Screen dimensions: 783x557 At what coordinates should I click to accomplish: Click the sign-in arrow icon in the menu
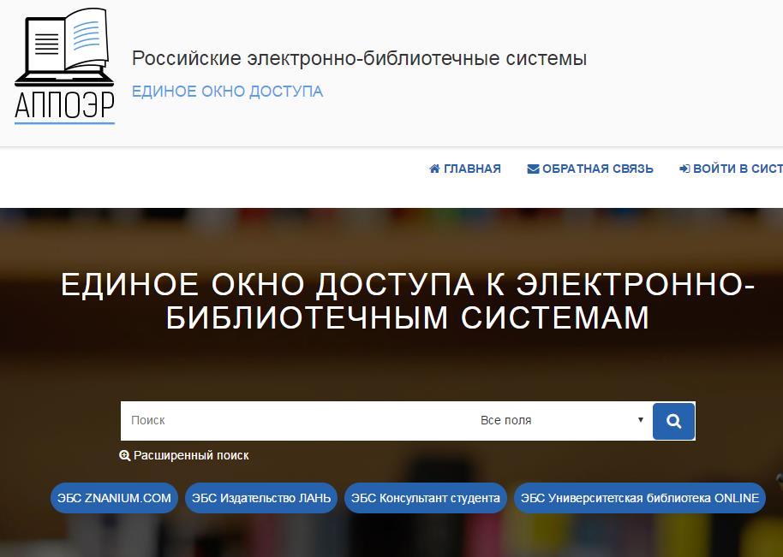684,169
